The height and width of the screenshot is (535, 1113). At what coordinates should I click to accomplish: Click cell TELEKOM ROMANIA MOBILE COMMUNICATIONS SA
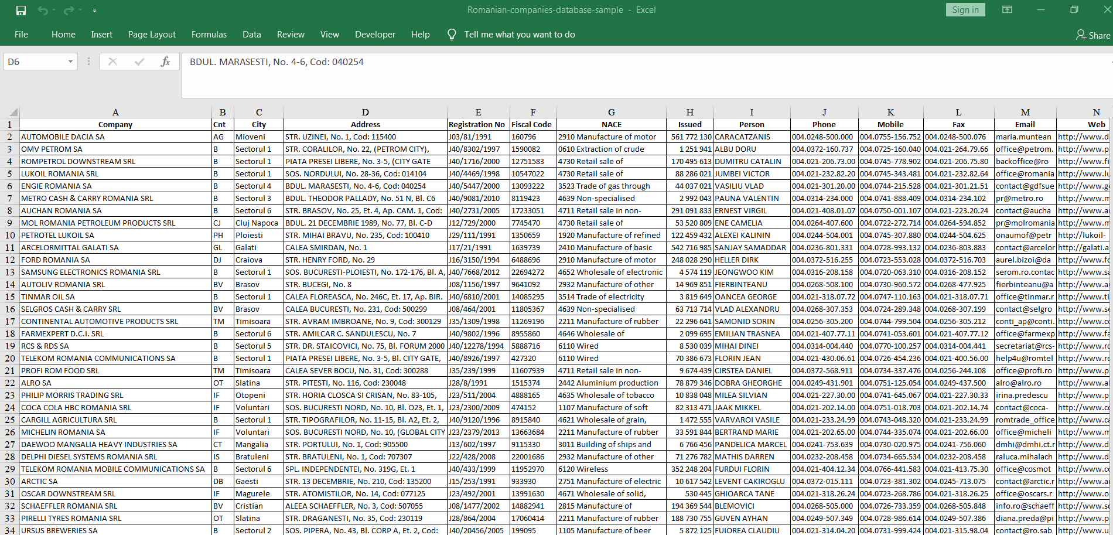[115, 469]
